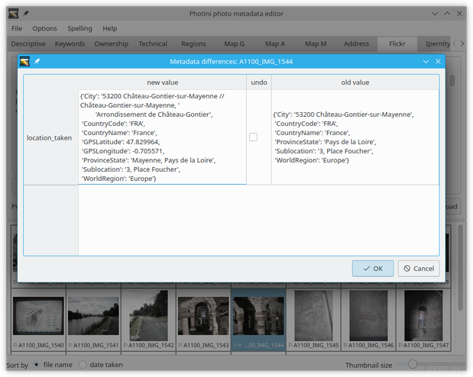Viewport: 473px width, 377px height.
Task: Select thumbnail A1100_IMG_1545
Action: point(313,320)
